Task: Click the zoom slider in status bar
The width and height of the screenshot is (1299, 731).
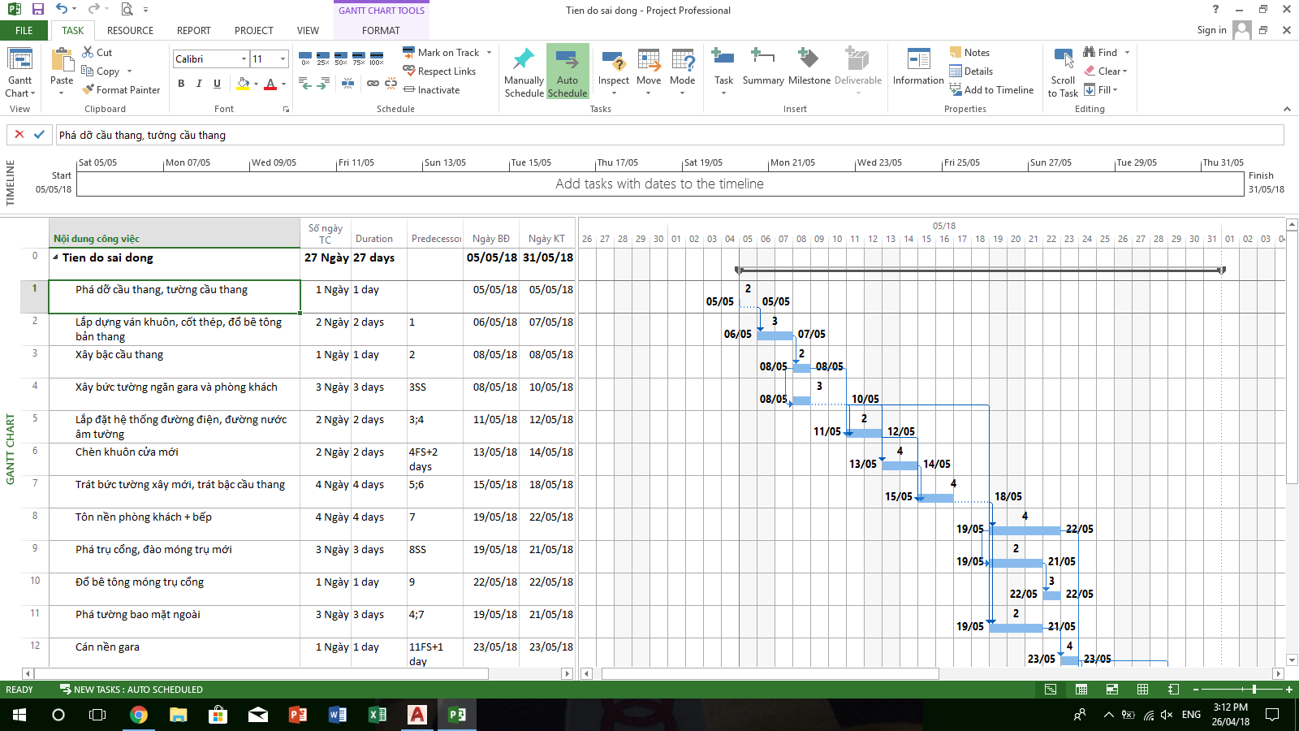Action: click(x=1254, y=690)
